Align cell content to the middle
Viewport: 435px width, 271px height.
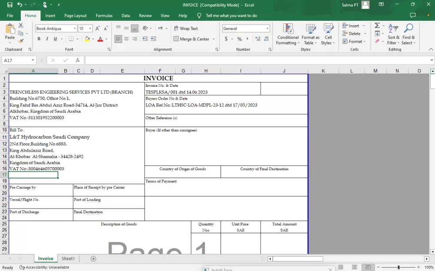click(127, 28)
